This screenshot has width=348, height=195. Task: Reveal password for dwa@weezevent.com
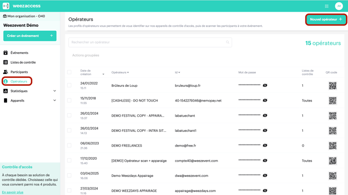click(265, 175)
